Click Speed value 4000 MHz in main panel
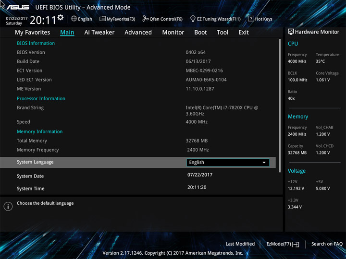346x259 pixels. (197, 122)
